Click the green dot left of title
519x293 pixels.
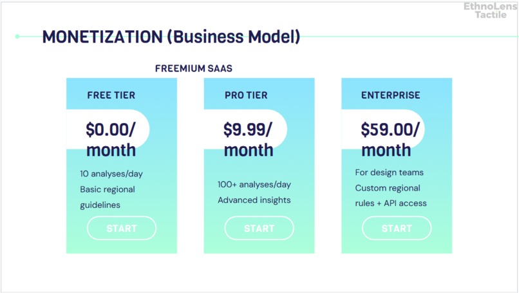pos(17,37)
